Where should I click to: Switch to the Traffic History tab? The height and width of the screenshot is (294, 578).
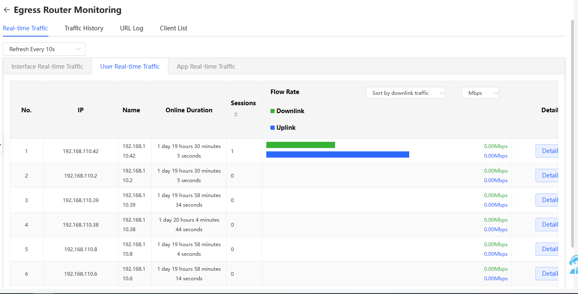84,28
